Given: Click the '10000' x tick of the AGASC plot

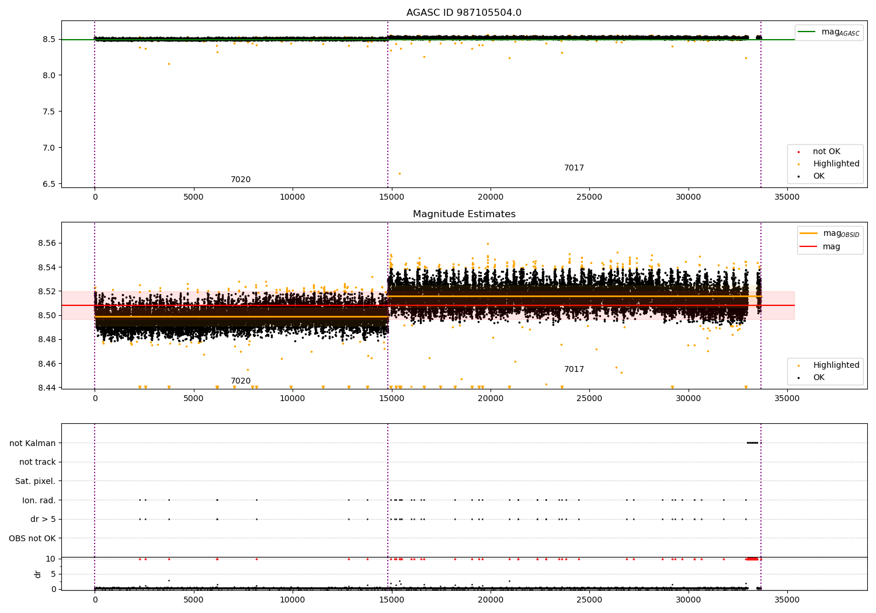Looking at the screenshot, I should tap(293, 197).
